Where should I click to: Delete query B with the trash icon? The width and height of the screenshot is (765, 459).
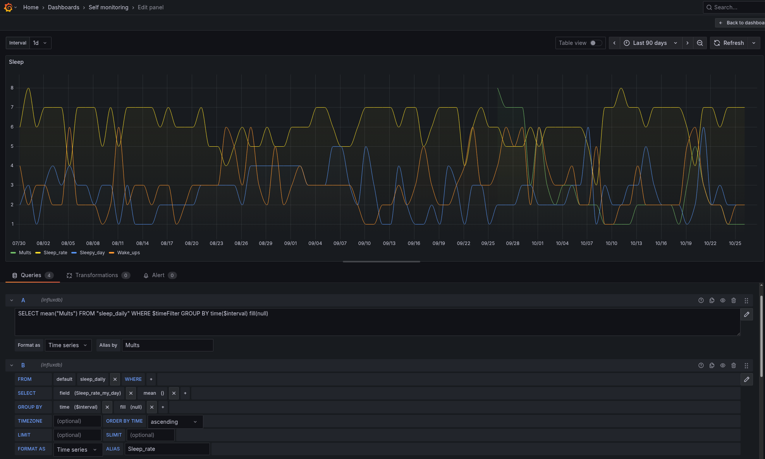coord(734,365)
